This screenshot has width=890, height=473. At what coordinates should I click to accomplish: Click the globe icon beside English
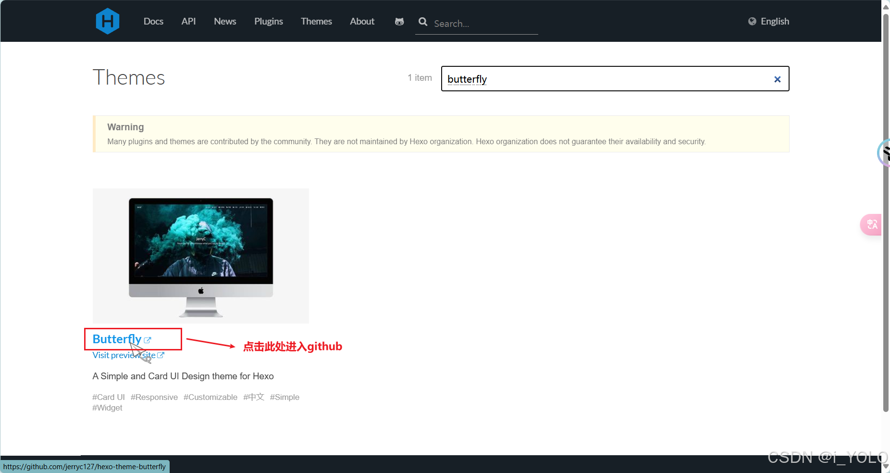pos(752,21)
